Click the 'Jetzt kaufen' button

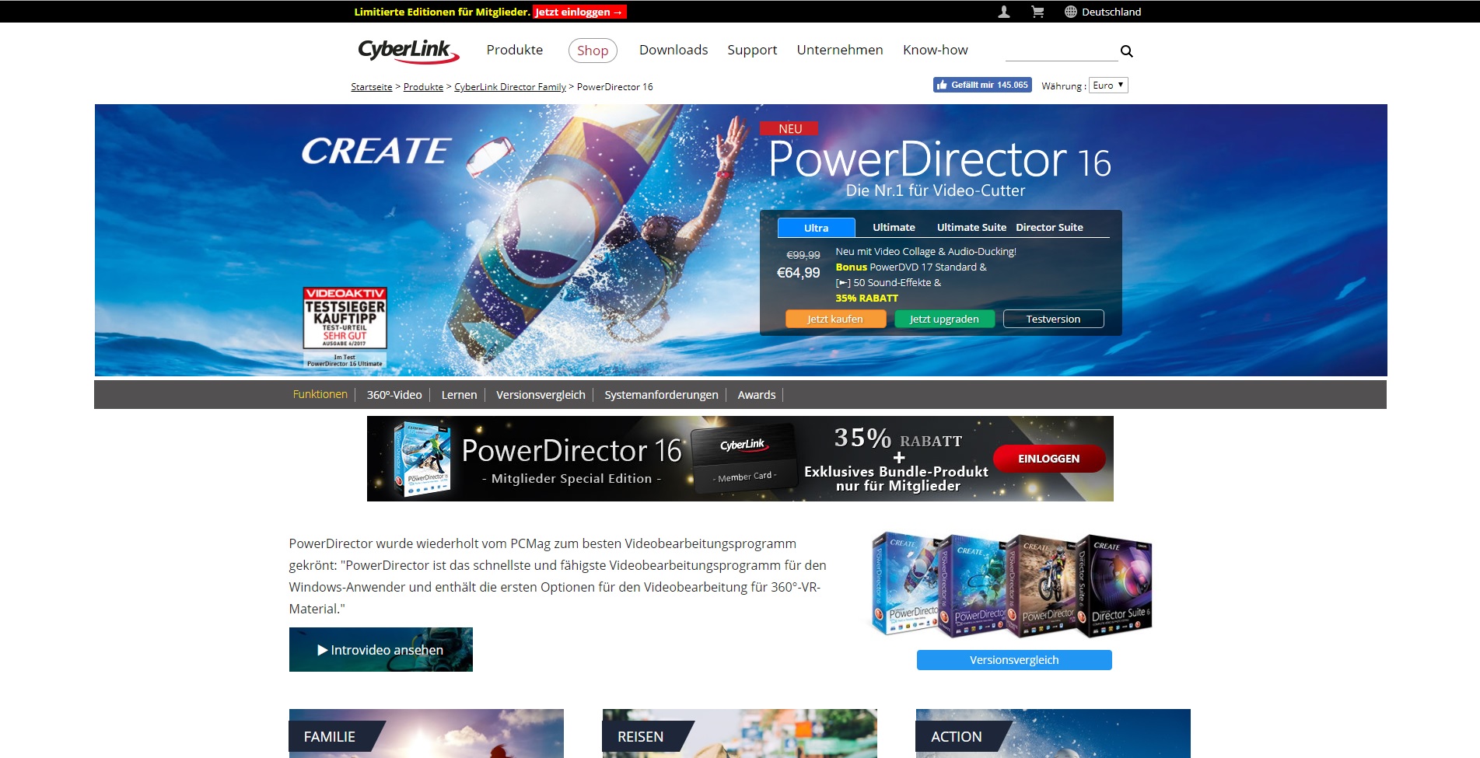[835, 319]
